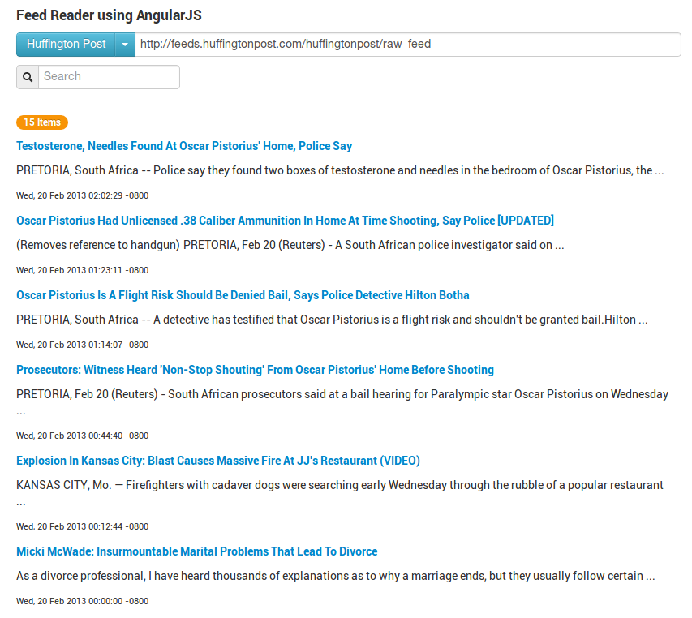The image size is (692, 618).
Task: Click summary starting '(Removes reference to handgun)'
Action: 290,245
